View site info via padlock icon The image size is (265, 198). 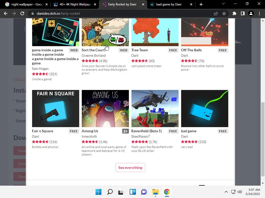click(33, 13)
